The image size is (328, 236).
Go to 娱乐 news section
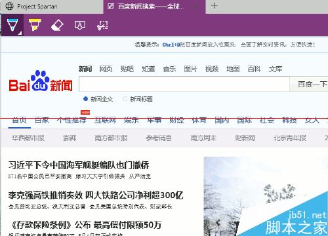(131, 120)
